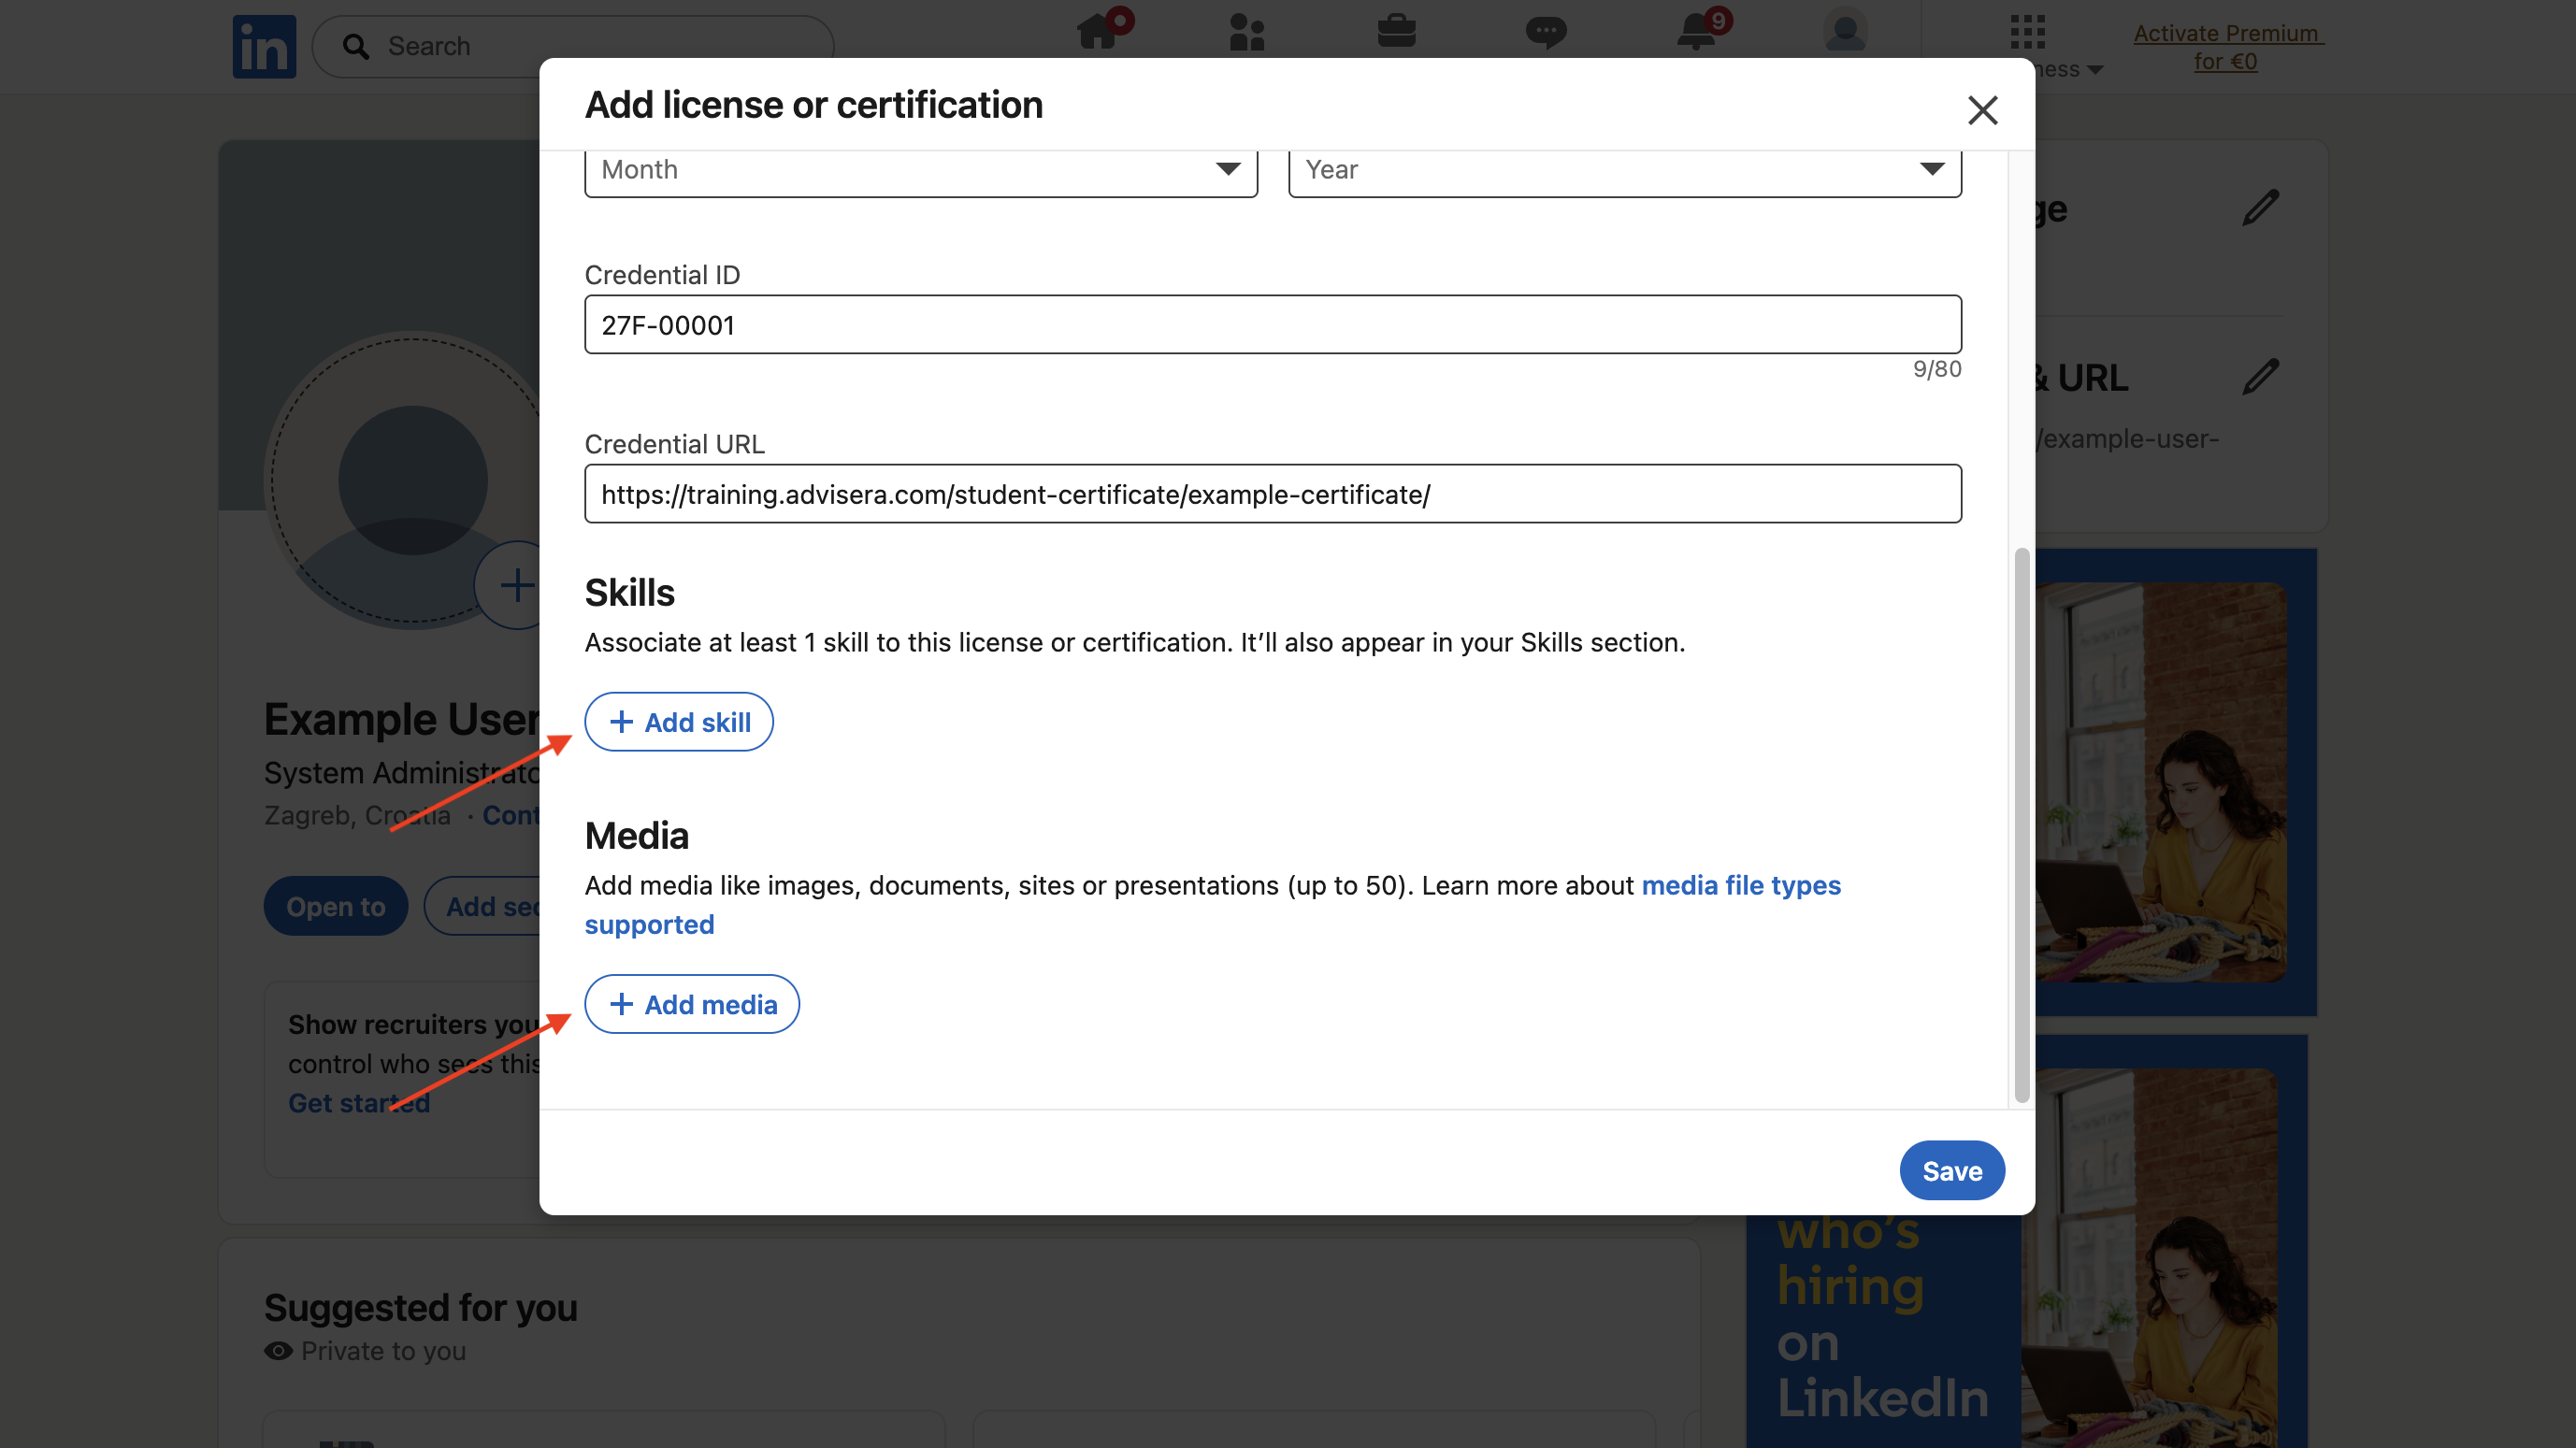
Task: Open the Messaging chat bubble icon
Action: [1546, 33]
